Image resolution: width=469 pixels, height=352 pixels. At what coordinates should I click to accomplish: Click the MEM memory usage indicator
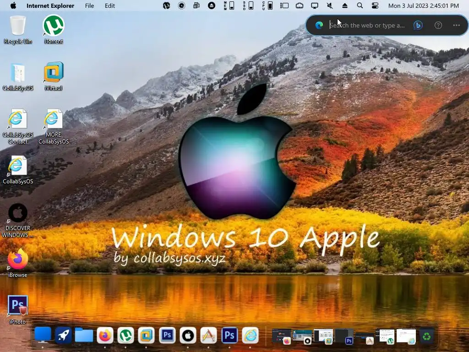[229, 5]
